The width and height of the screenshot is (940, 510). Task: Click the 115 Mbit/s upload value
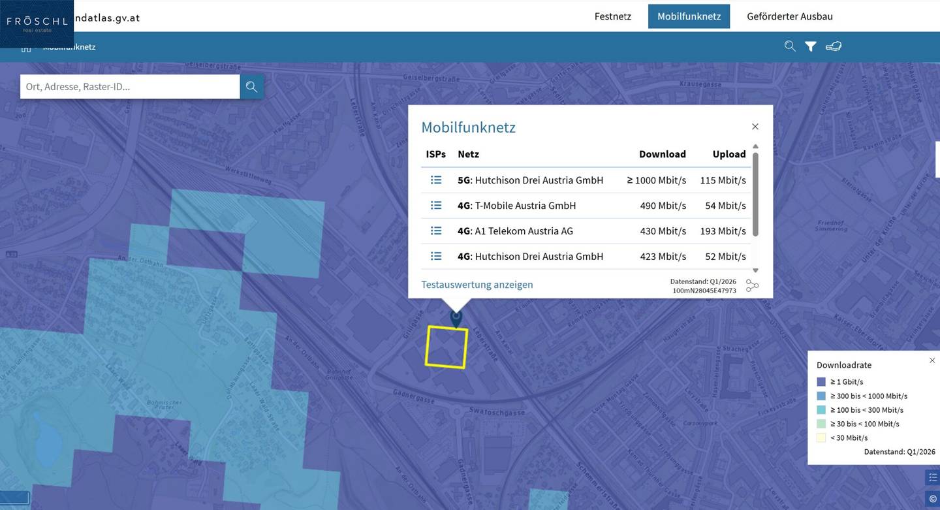723,180
